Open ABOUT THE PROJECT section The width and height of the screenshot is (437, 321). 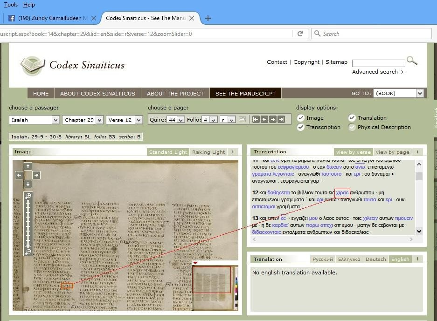tap(175, 94)
